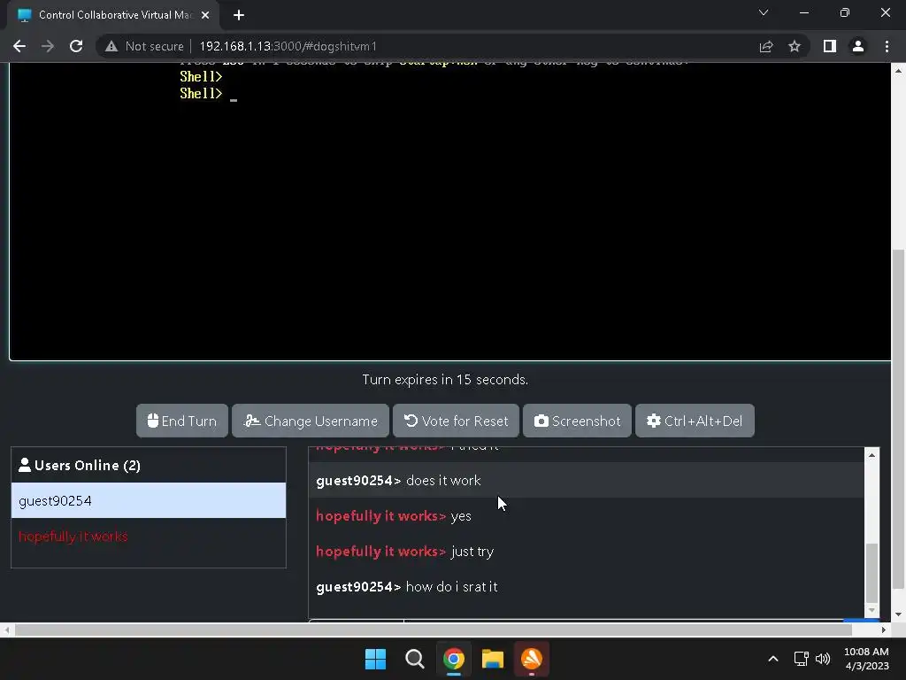Image resolution: width=906 pixels, height=680 pixels.
Task: Take a VM screenshot with Screenshot button
Action: coord(577,421)
